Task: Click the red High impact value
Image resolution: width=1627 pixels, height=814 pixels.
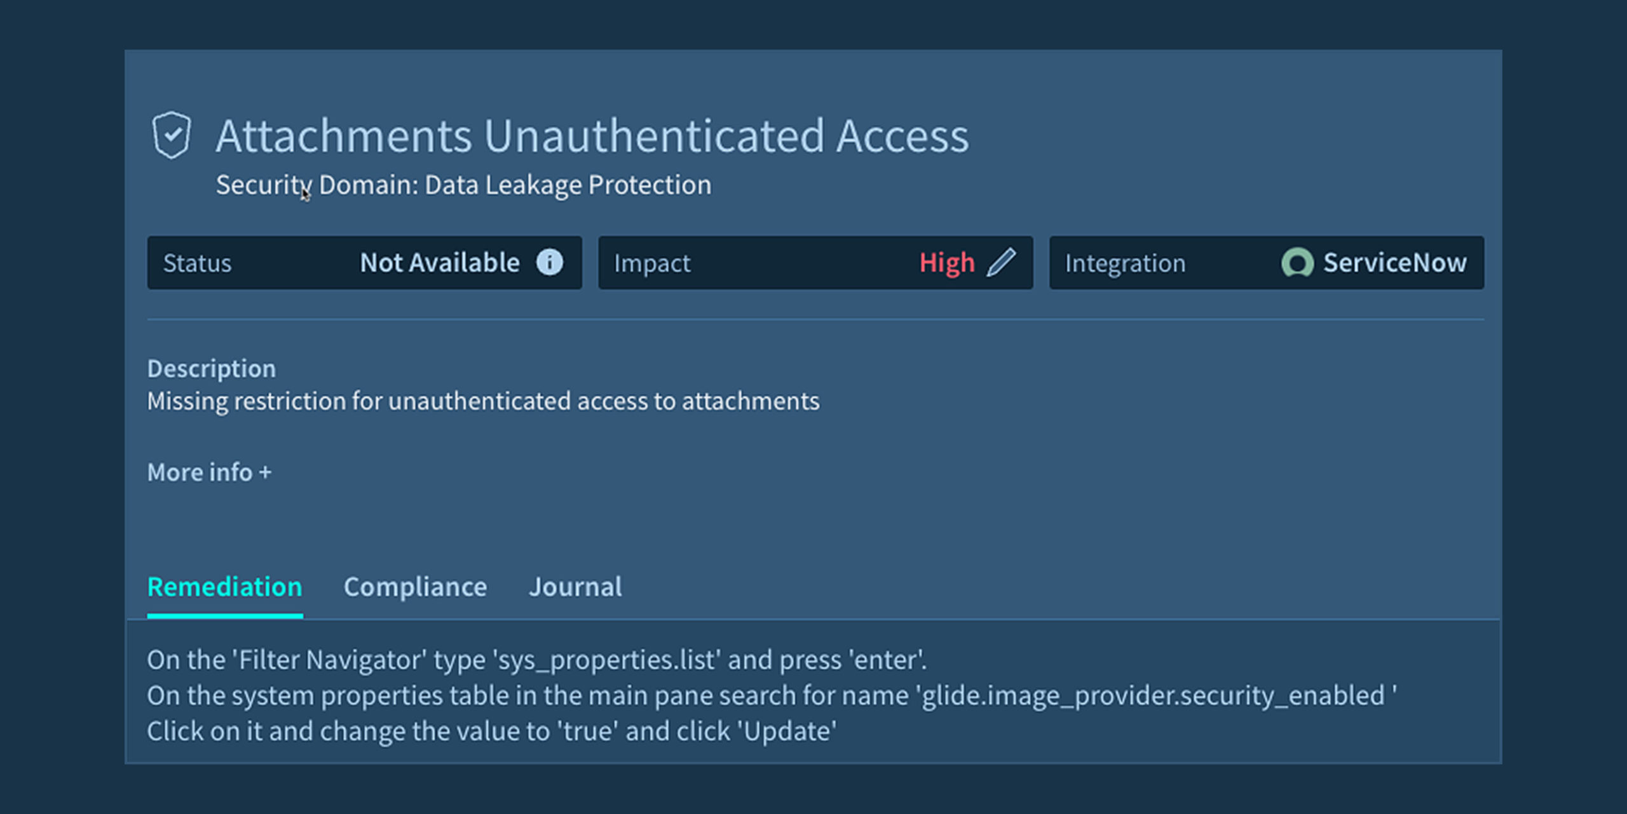Action: click(946, 263)
